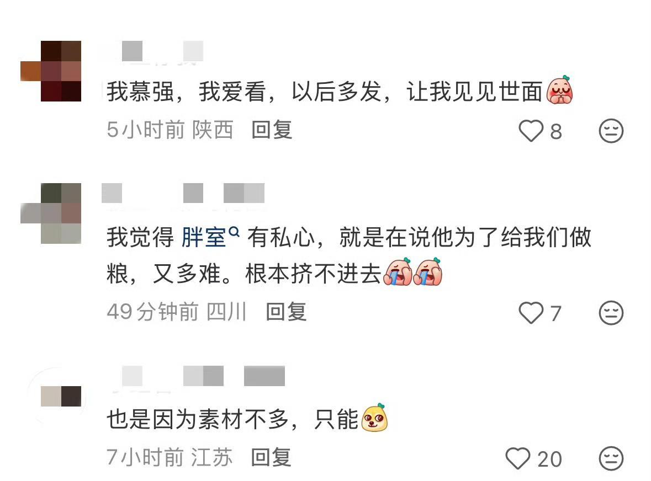Like the Jiangsu comment with 20 likes
This screenshot has width=651, height=481.
pos(518,458)
